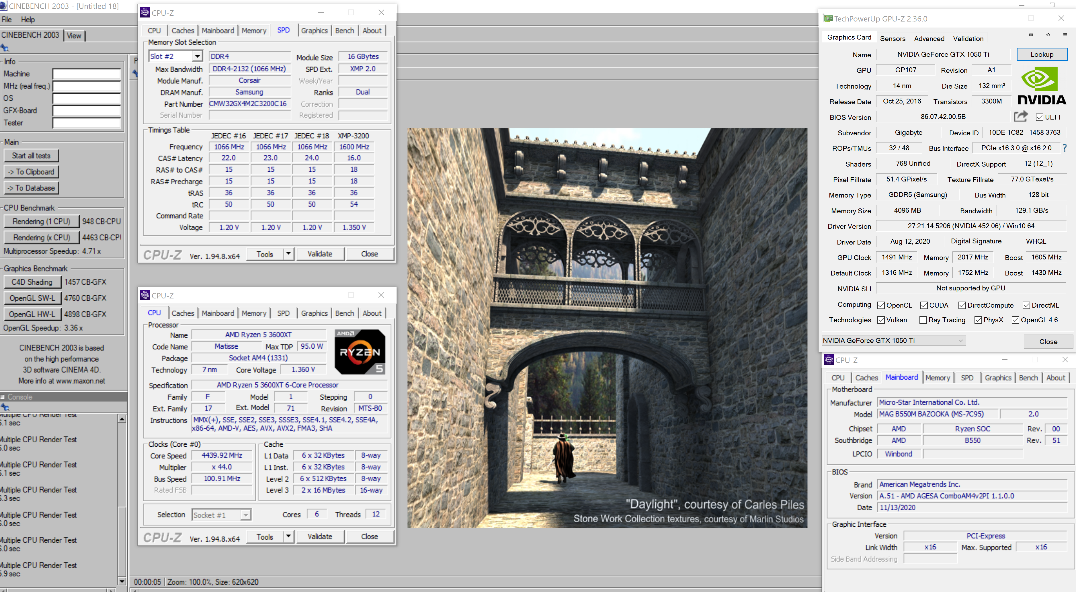Screen dimensions: 1076x592
Task: Click the processor CPU-Z window title icon
Action: pos(145,295)
